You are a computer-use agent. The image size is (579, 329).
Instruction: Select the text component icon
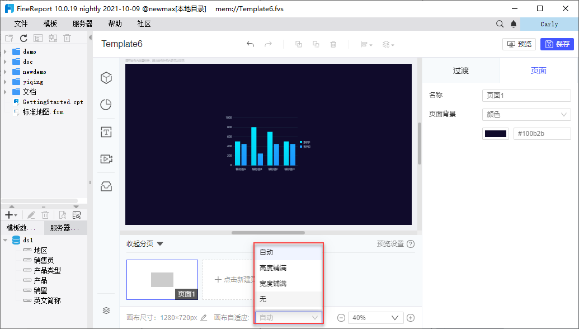point(106,132)
